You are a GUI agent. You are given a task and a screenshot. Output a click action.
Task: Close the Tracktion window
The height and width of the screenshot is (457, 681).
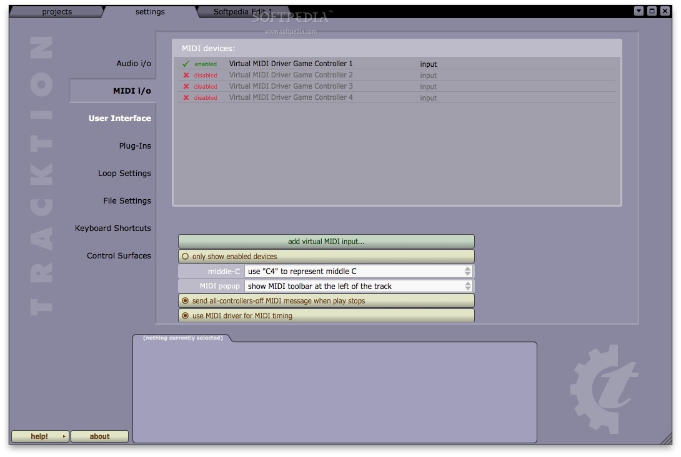(665, 11)
